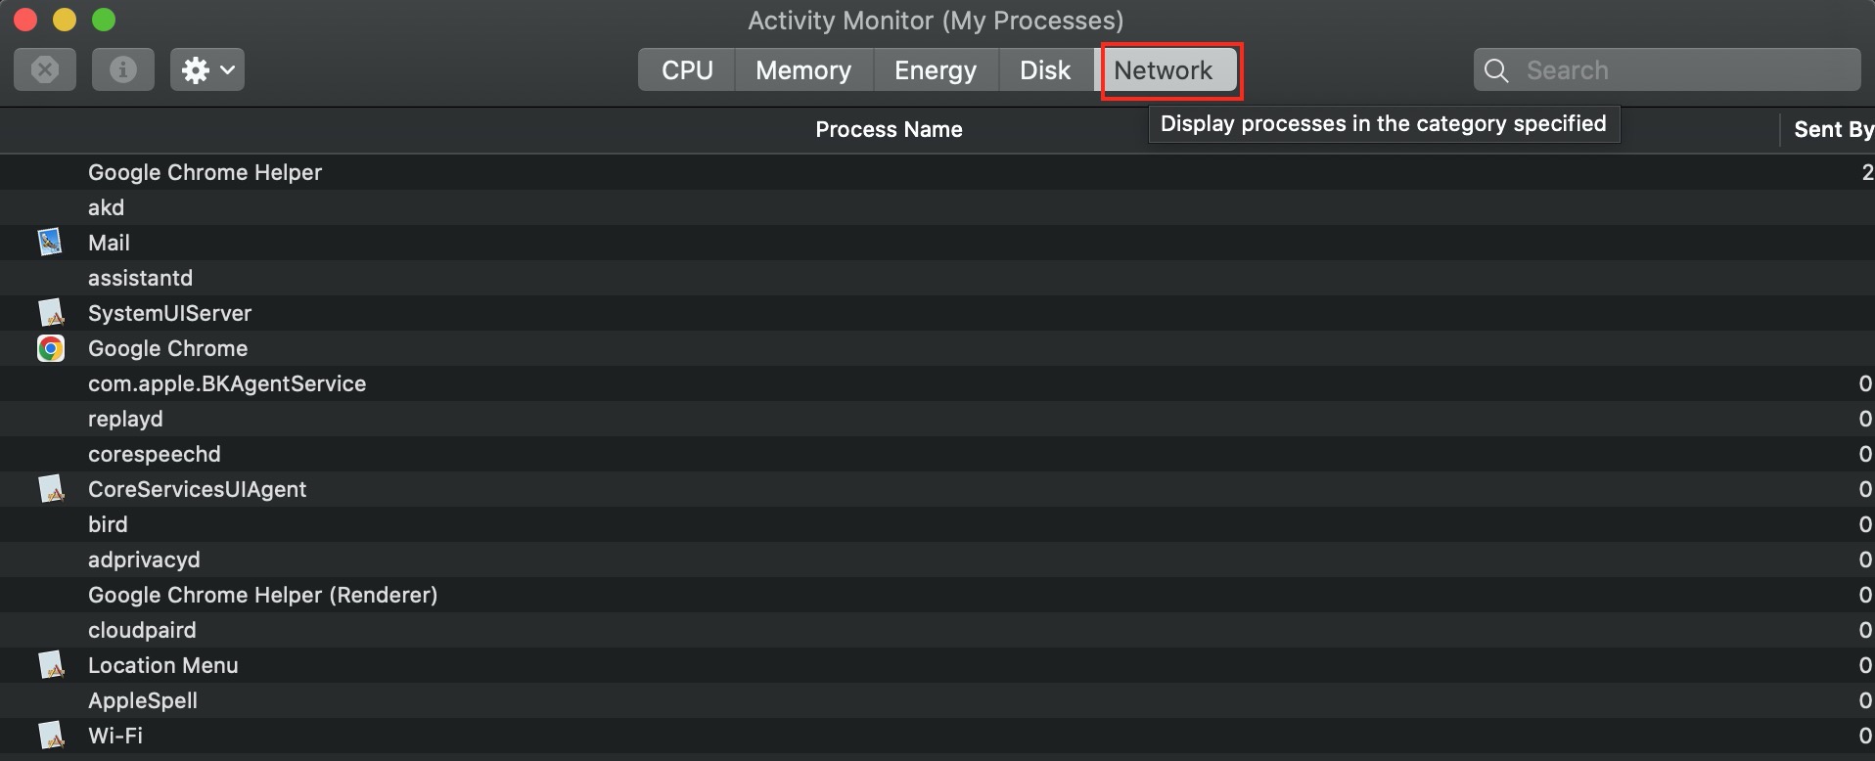1875x761 pixels.
Task: Click into the Search field
Action: [x=1667, y=69]
